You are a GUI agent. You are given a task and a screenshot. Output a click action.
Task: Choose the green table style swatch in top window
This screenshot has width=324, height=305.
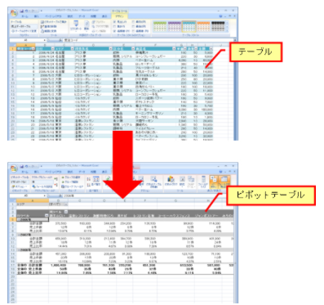(x=159, y=26)
